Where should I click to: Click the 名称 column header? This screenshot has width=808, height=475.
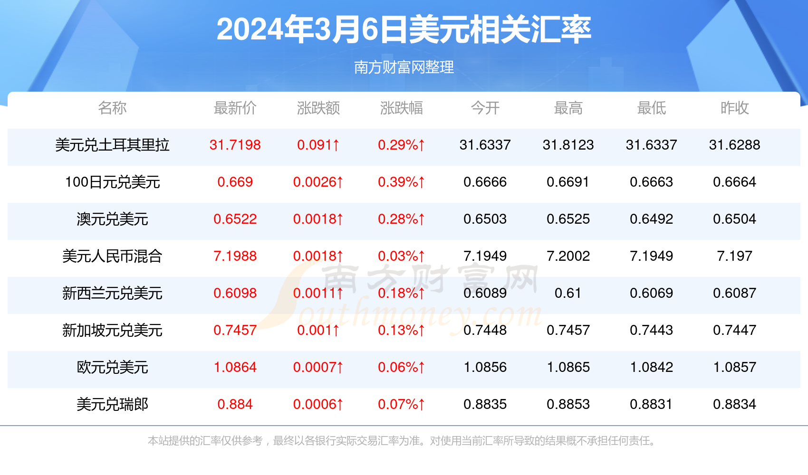click(x=112, y=108)
